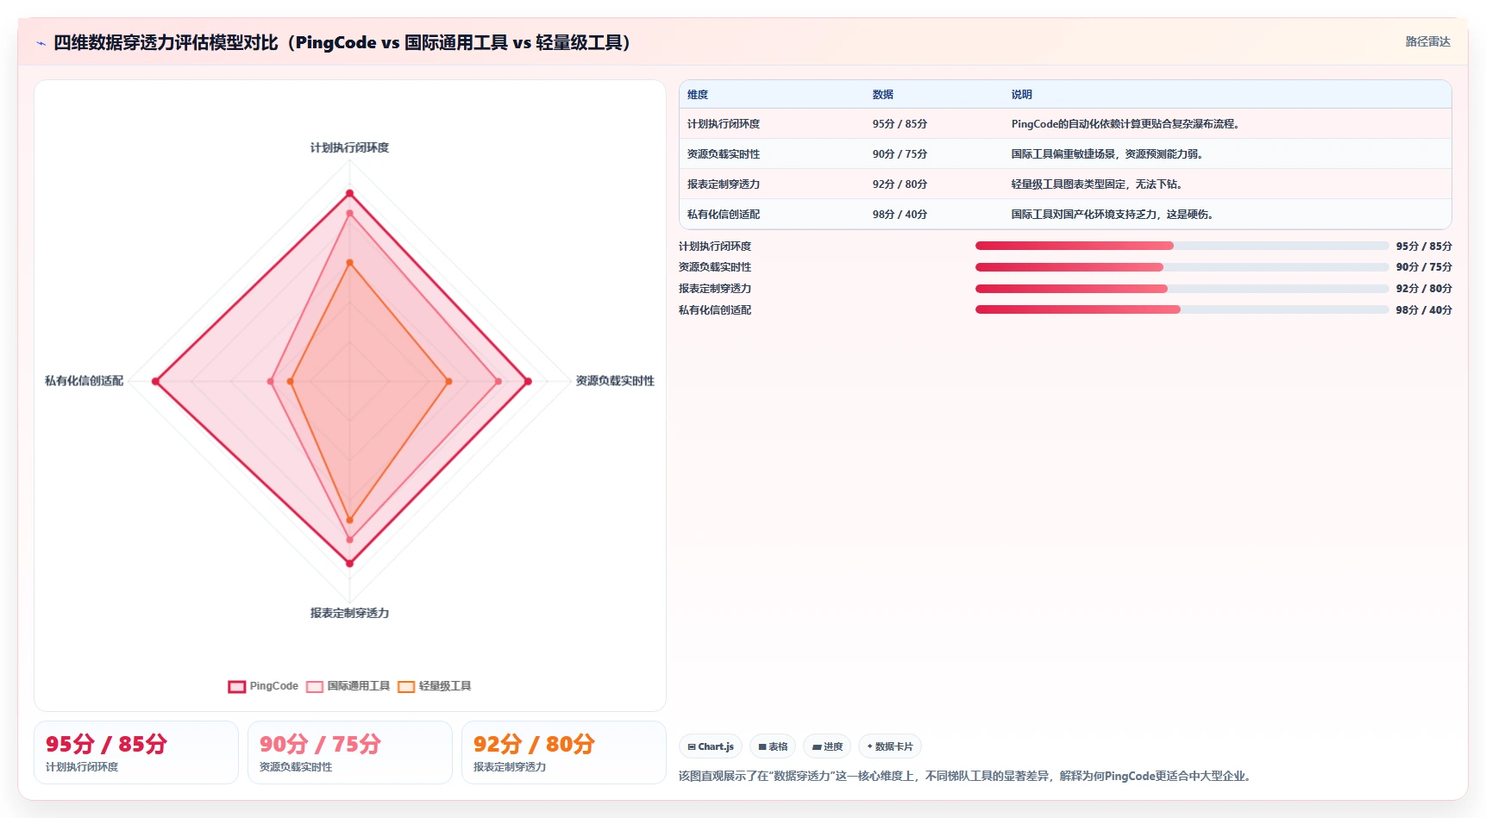
Task: Click the Chart.js tag chip
Action: pyautogui.click(x=711, y=746)
